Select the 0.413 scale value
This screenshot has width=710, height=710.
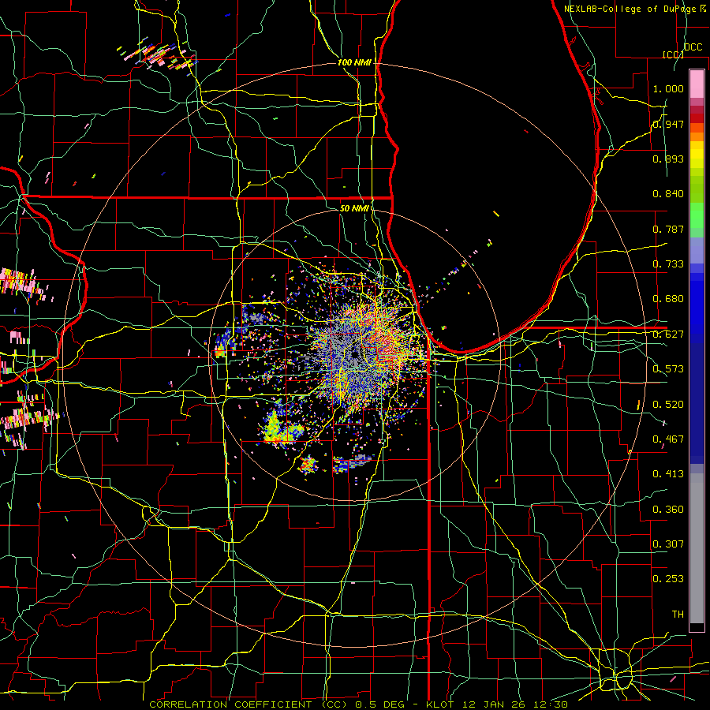[668, 474]
